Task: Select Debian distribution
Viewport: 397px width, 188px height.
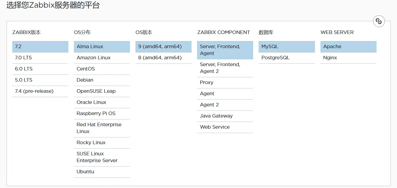Action: point(102,80)
